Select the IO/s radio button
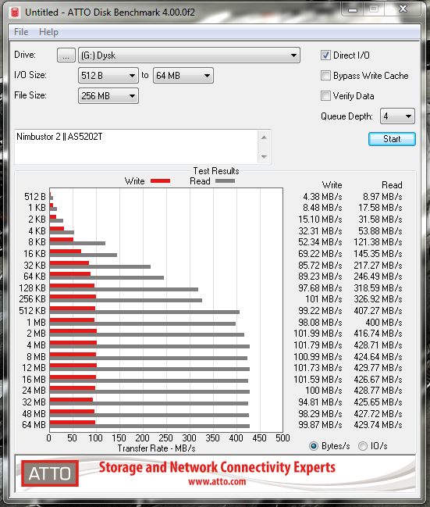The image size is (430, 507). (x=363, y=446)
